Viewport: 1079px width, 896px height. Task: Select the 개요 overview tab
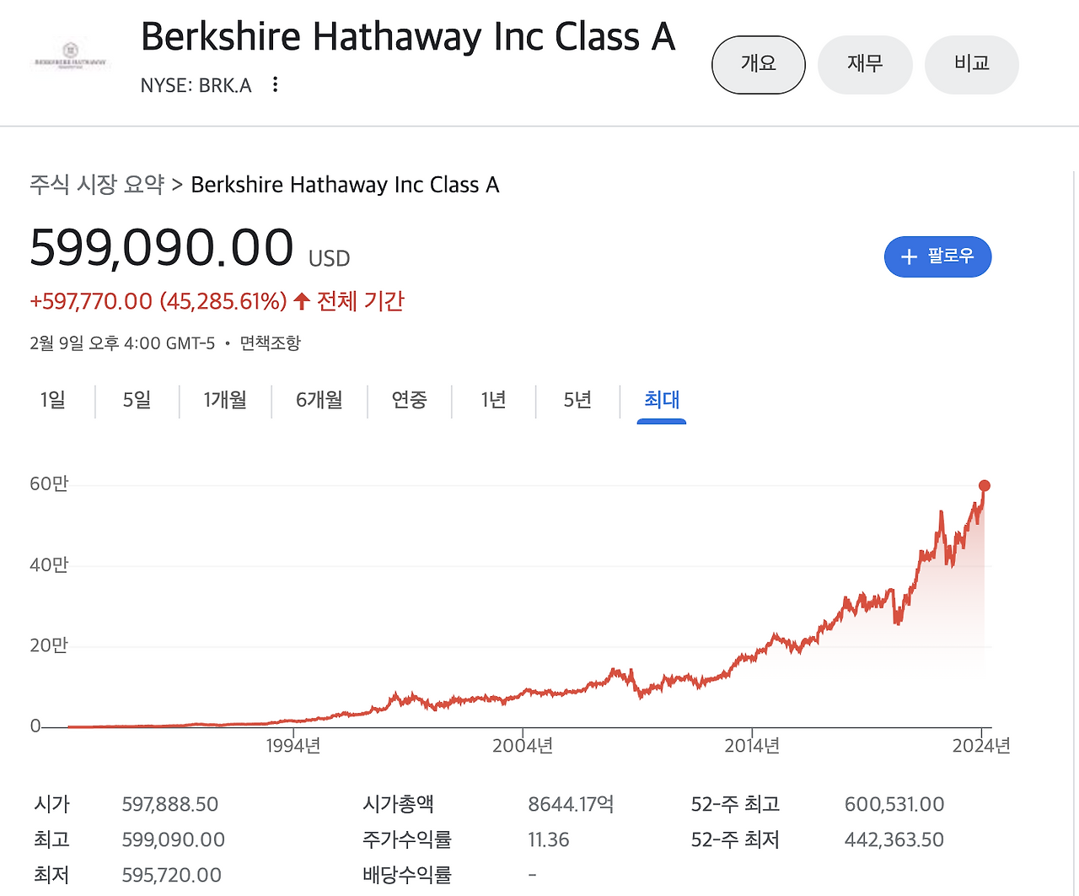[x=759, y=64]
